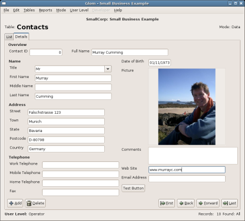Jump to the First record
This screenshot has width=245, height=221.
[167, 203]
